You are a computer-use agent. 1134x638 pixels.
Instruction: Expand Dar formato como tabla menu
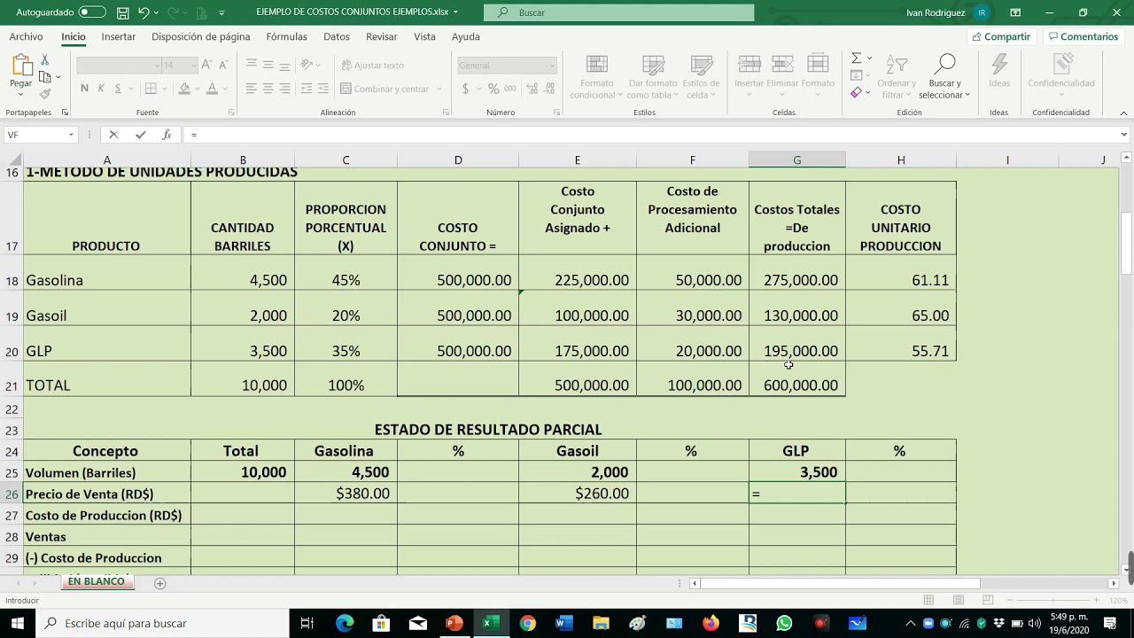[653, 78]
